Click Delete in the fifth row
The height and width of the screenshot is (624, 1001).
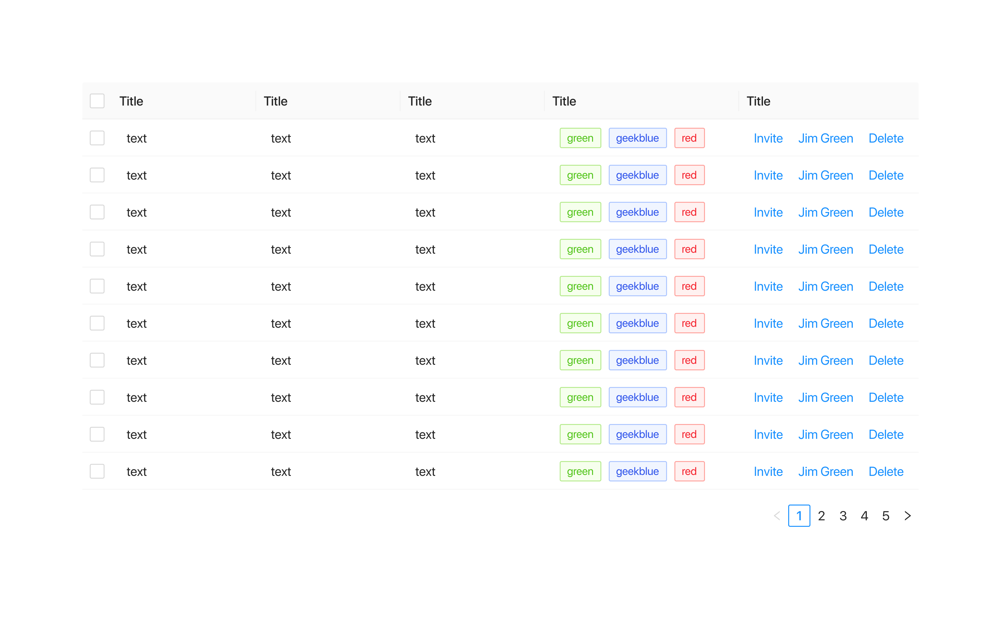[886, 286]
